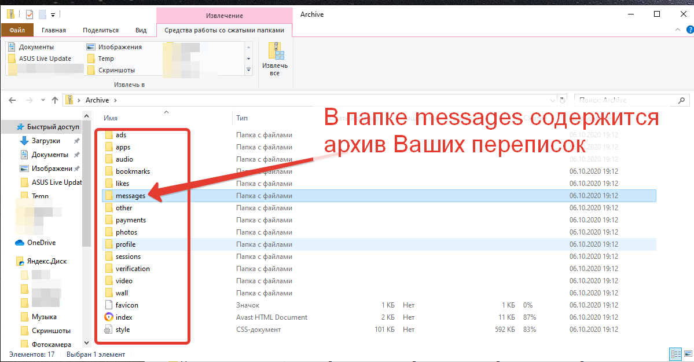Click the Archive address bar path
This screenshot has width=694, height=362.
click(x=97, y=100)
